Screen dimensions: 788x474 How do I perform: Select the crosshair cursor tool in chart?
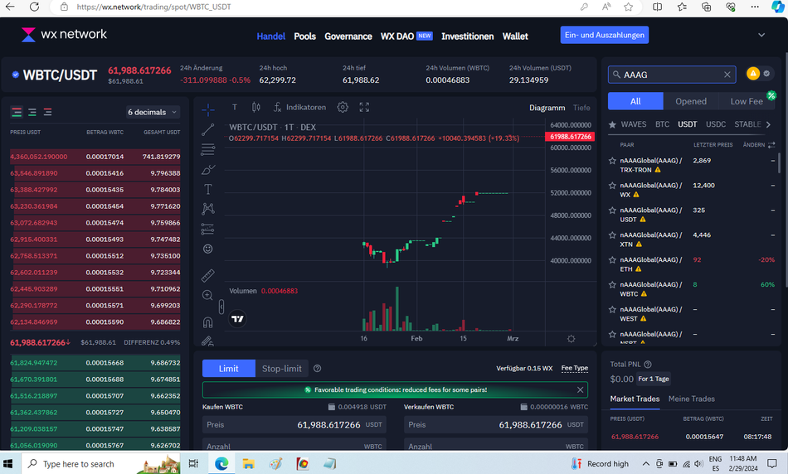coord(208,109)
